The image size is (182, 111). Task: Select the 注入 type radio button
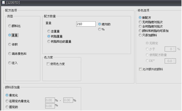click(x=10, y=63)
